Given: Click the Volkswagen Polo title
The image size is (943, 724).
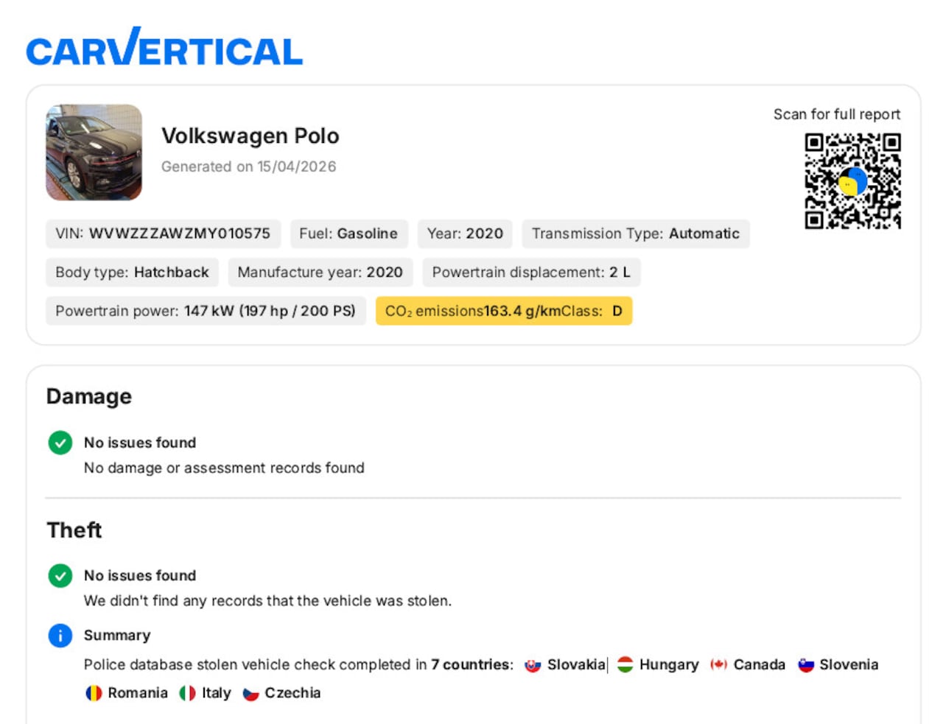Looking at the screenshot, I should click(250, 136).
